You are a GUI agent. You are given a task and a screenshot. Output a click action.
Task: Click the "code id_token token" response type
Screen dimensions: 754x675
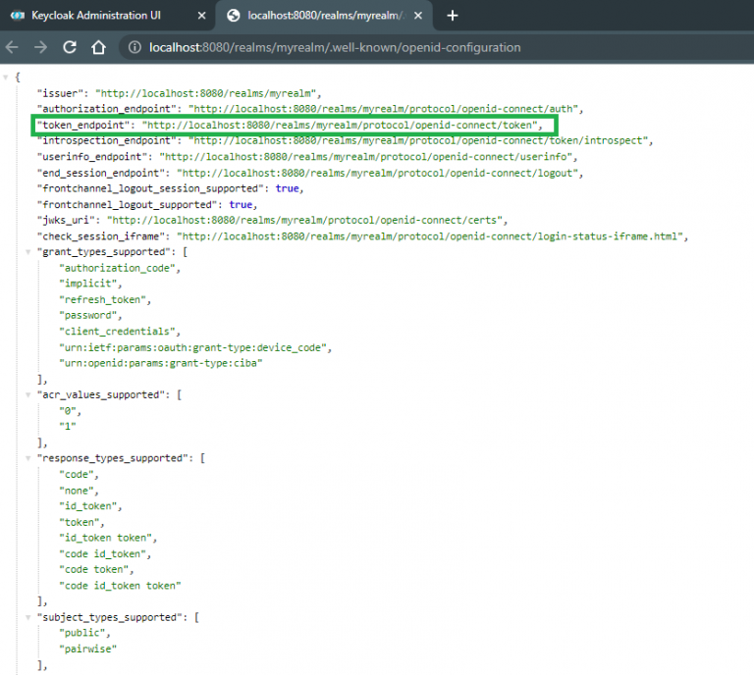(x=120, y=586)
